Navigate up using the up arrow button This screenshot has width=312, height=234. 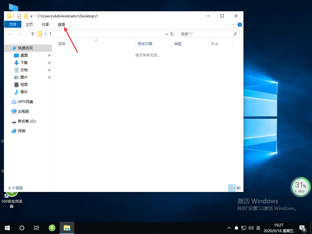[x=33, y=34]
